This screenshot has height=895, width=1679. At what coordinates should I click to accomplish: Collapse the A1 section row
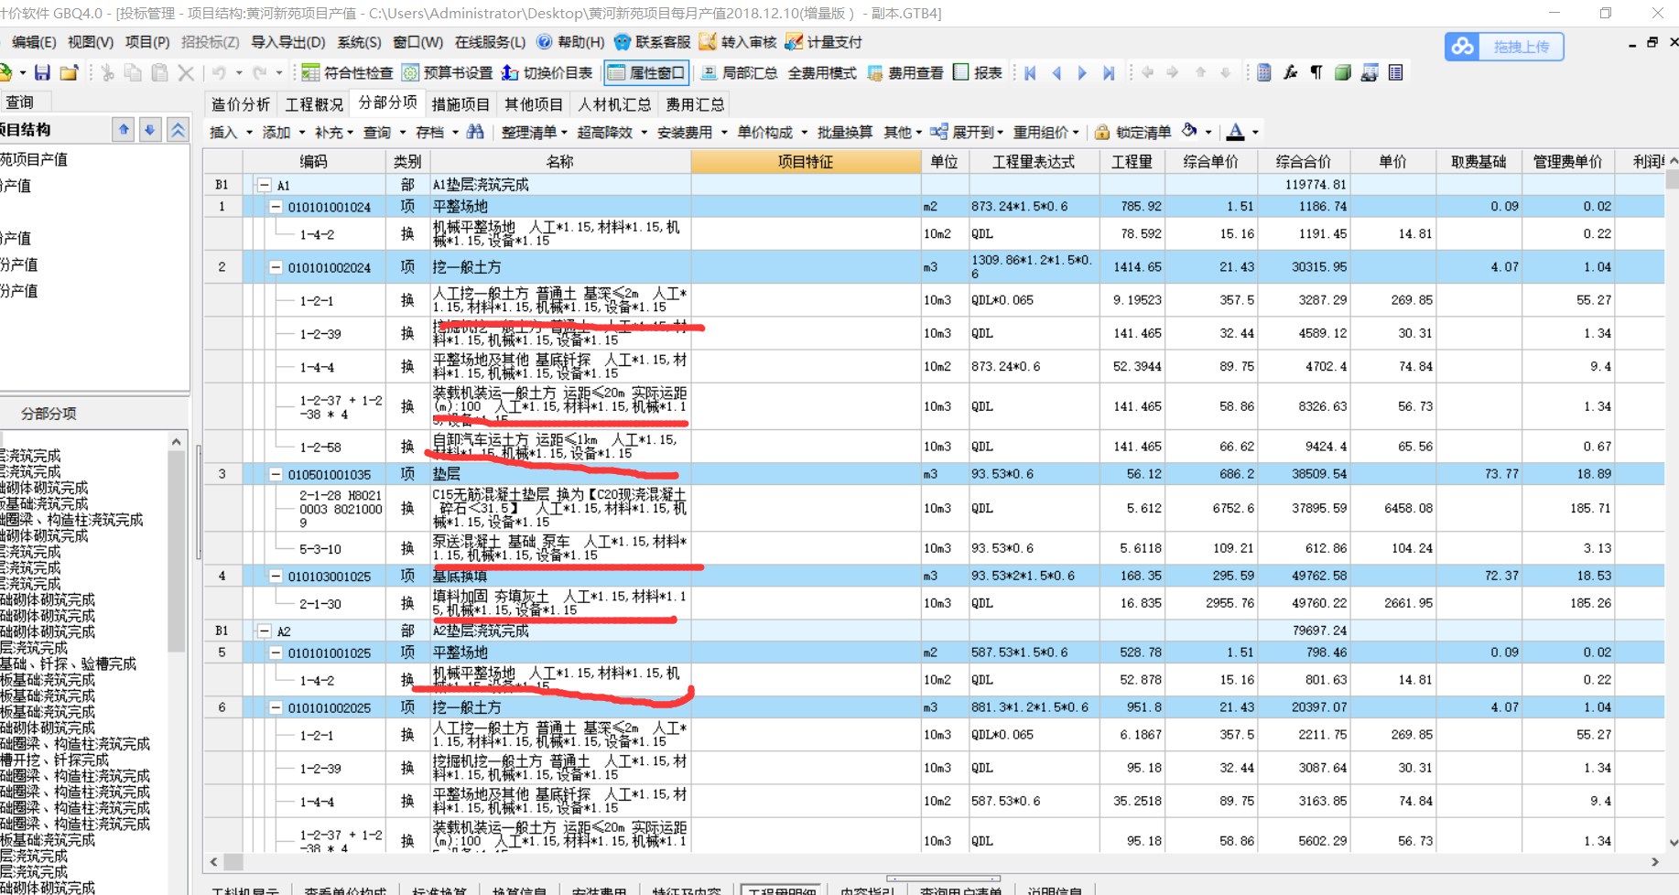[x=265, y=185]
